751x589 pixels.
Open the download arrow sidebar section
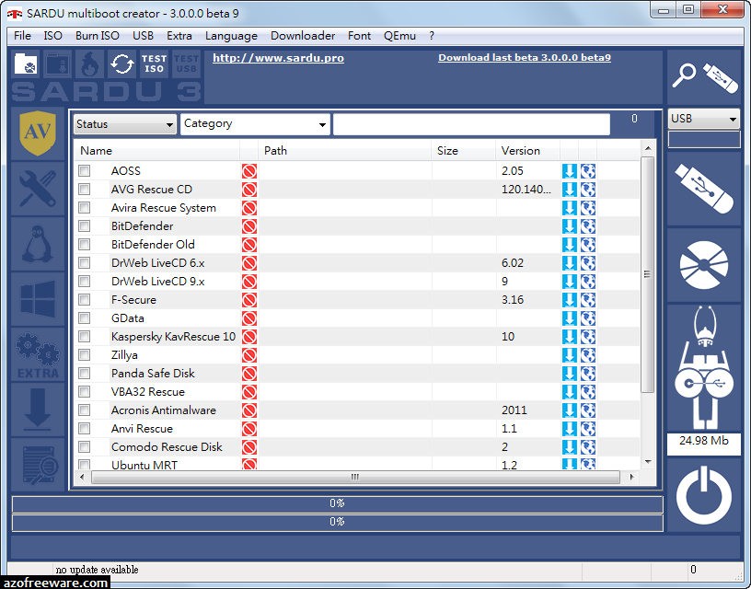[x=38, y=410]
